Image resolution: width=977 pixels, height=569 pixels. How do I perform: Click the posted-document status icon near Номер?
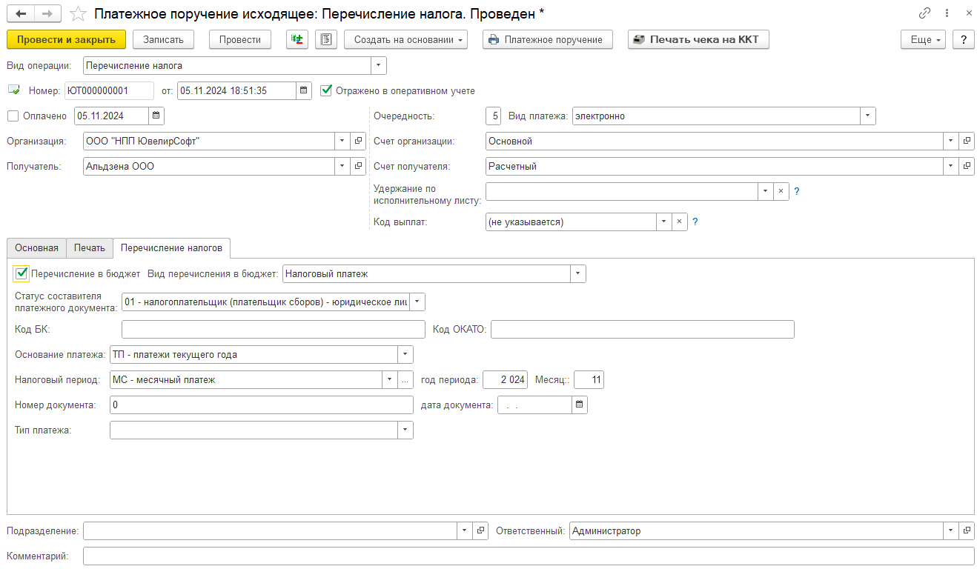[14, 90]
